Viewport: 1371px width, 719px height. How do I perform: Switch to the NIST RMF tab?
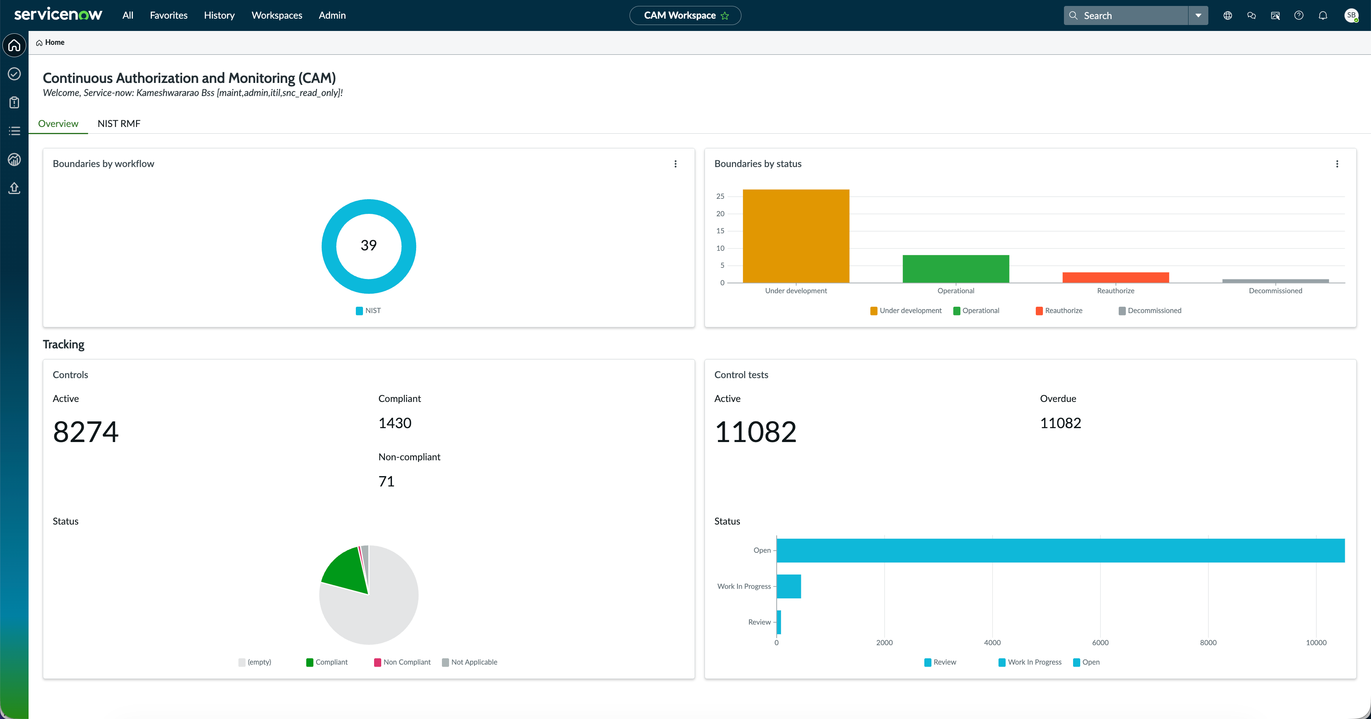119,123
